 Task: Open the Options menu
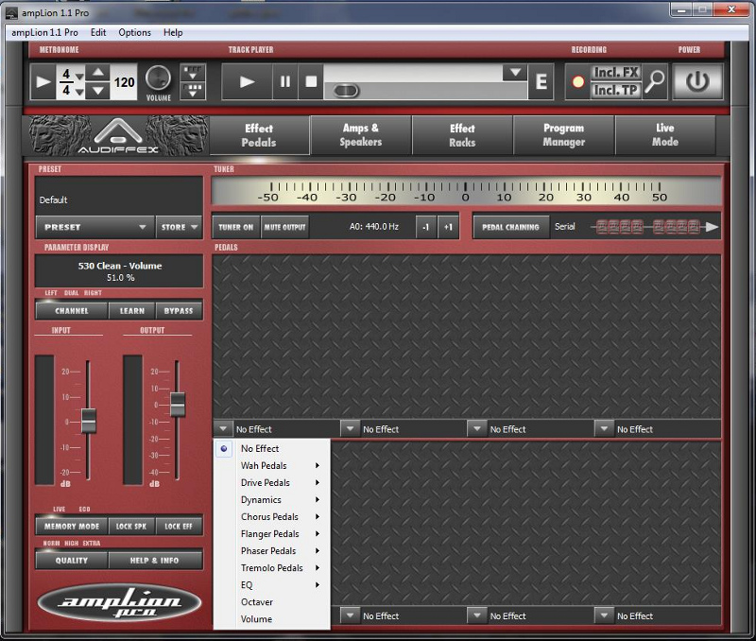pos(134,32)
